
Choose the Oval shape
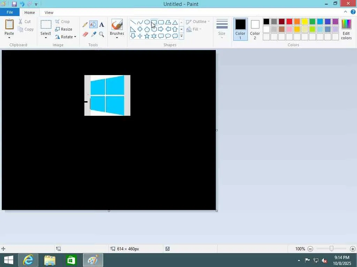[x=147, y=22]
